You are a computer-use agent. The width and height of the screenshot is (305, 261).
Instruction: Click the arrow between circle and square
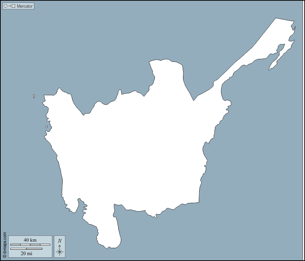10,6
